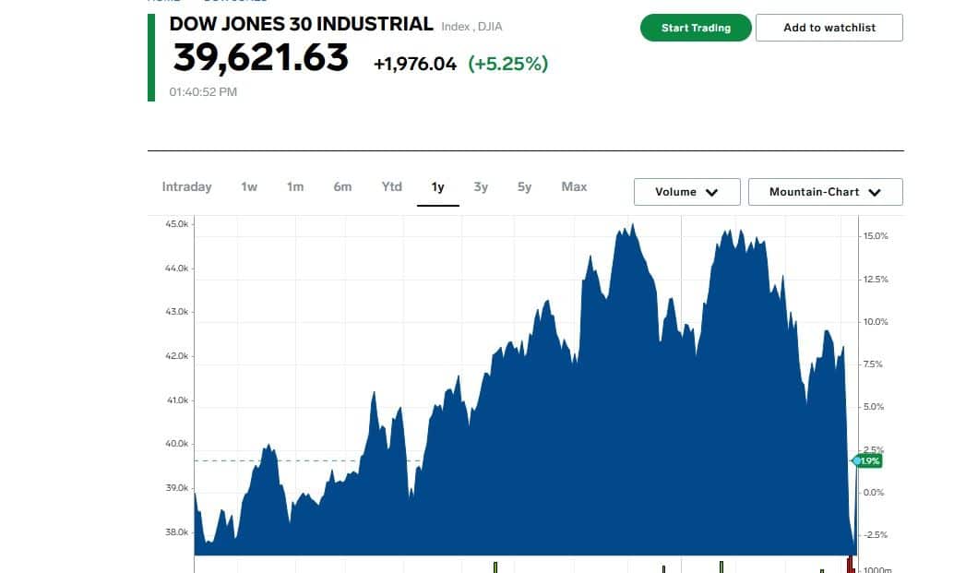Viewport: 954px width, 573px height.
Task: Click the red volume bar at chart end
Action: [849, 565]
